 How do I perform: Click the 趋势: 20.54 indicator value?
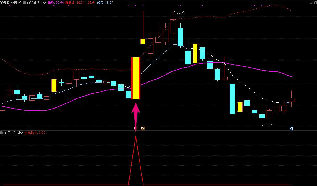point(56,3)
